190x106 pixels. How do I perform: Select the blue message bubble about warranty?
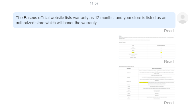pos(94,20)
